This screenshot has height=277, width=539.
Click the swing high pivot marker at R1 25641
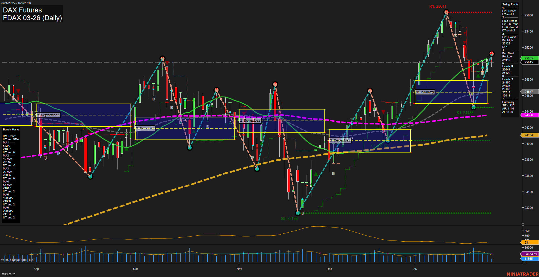(x=446, y=12)
